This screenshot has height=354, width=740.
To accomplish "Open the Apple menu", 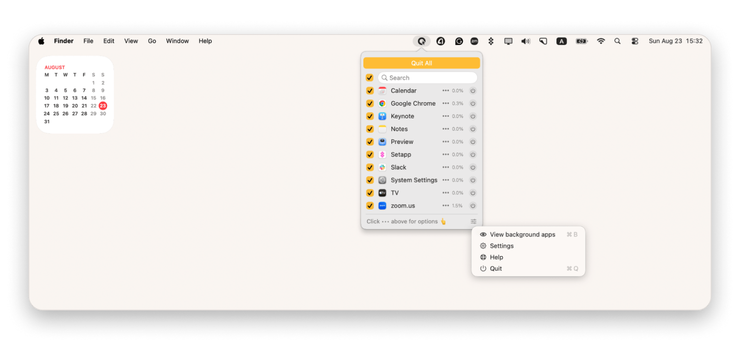I will (x=41, y=41).
